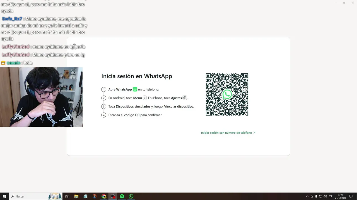The image size is (357, 200).
Task: Open the volume control tray icon
Action: pos(325,196)
